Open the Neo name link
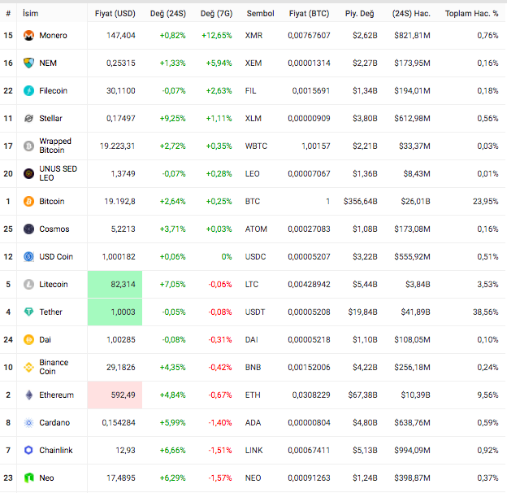 pyautogui.click(x=46, y=478)
